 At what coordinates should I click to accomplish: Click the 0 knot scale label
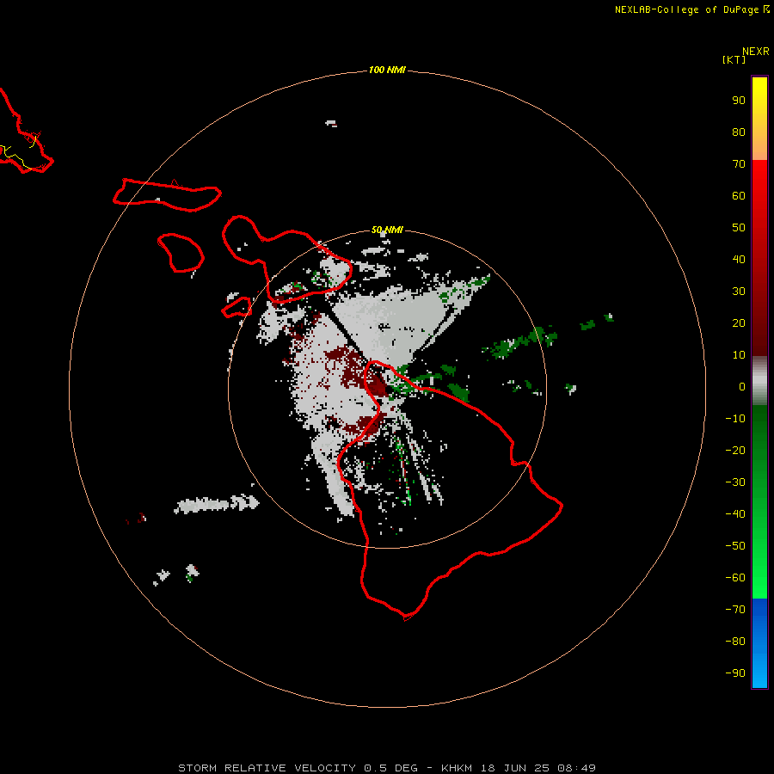tap(742, 387)
